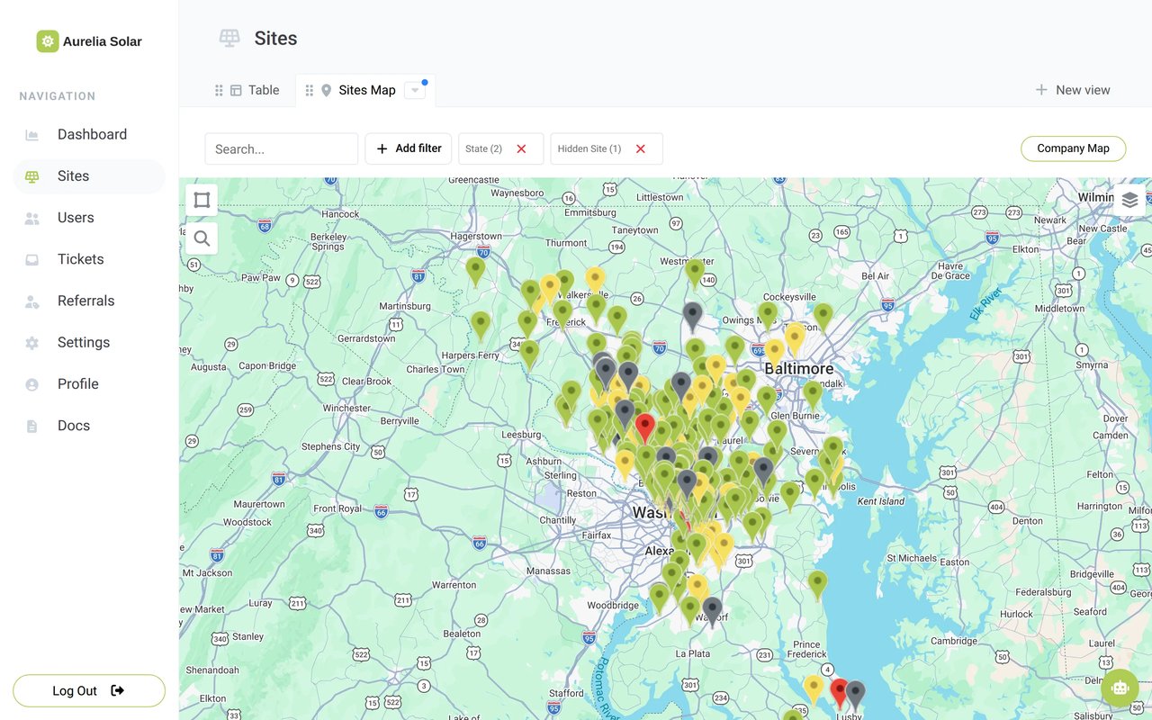The height and width of the screenshot is (720, 1152).
Task: Remove the State (2) filter
Action: (521, 148)
